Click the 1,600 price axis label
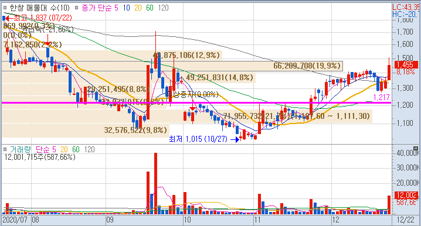Screen dimensions: 421x226 click(x=405, y=44)
